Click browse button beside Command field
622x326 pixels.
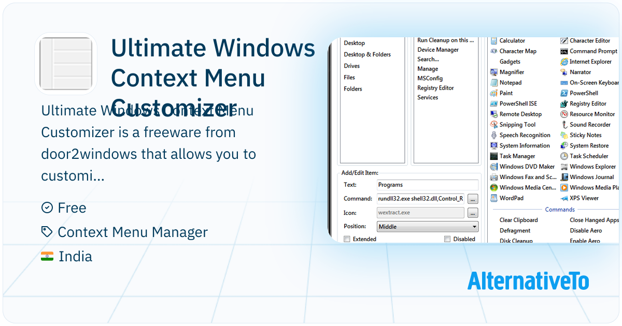point(472,199)
